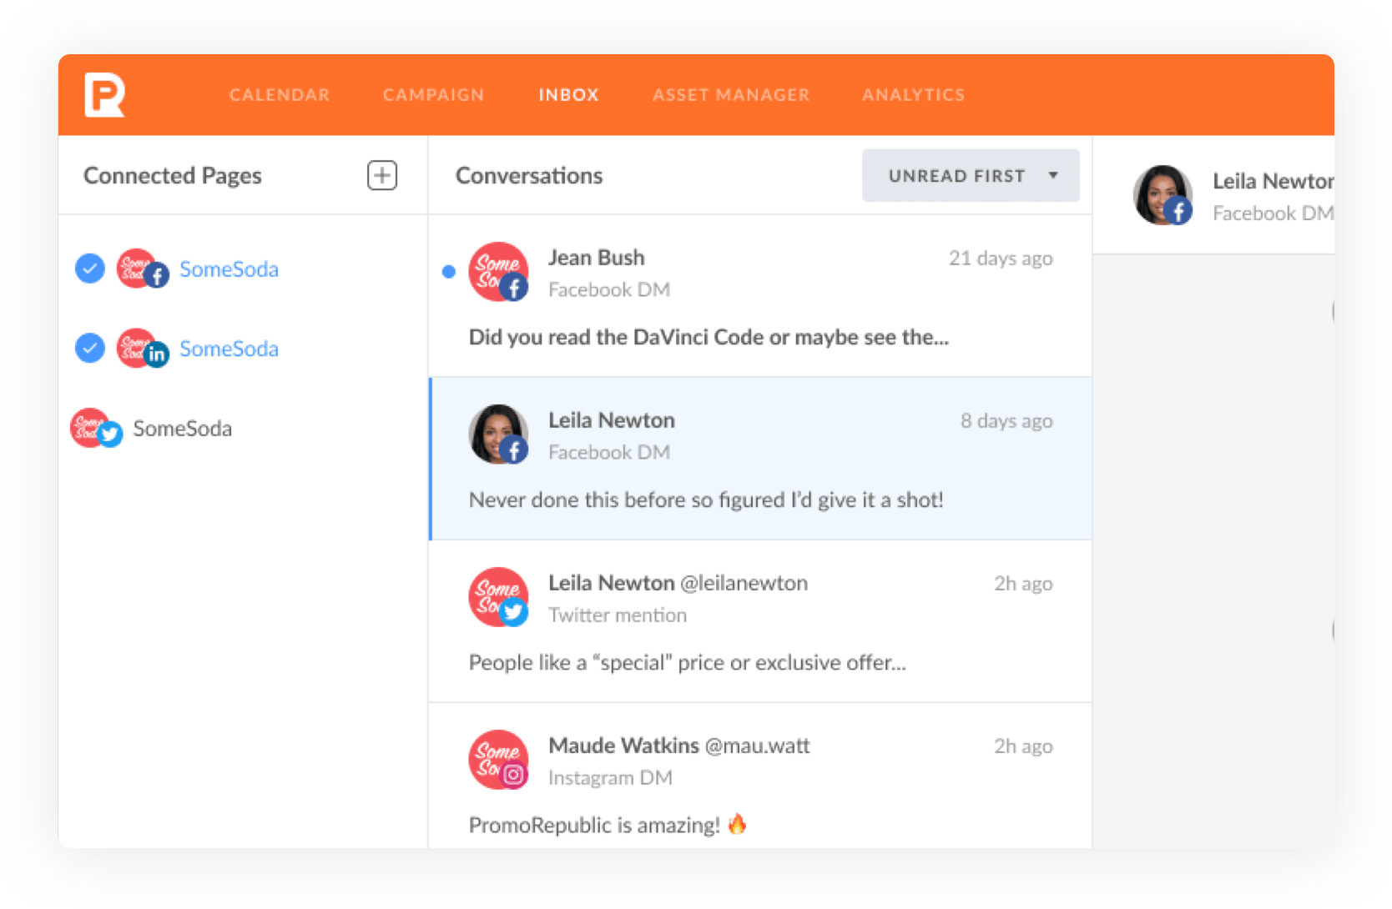This screenshot has width=1392, height=909.
Task: Click Jean Bush conversation avatar
Action: click(x=498, y=272)
